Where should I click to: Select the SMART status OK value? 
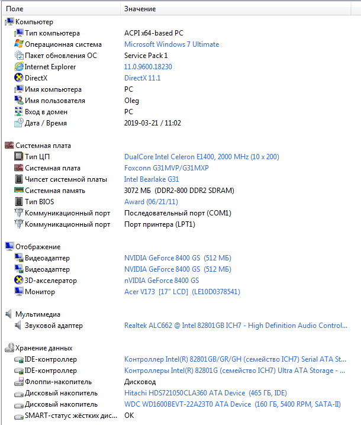pyautogui.click(x=129, y=416)
